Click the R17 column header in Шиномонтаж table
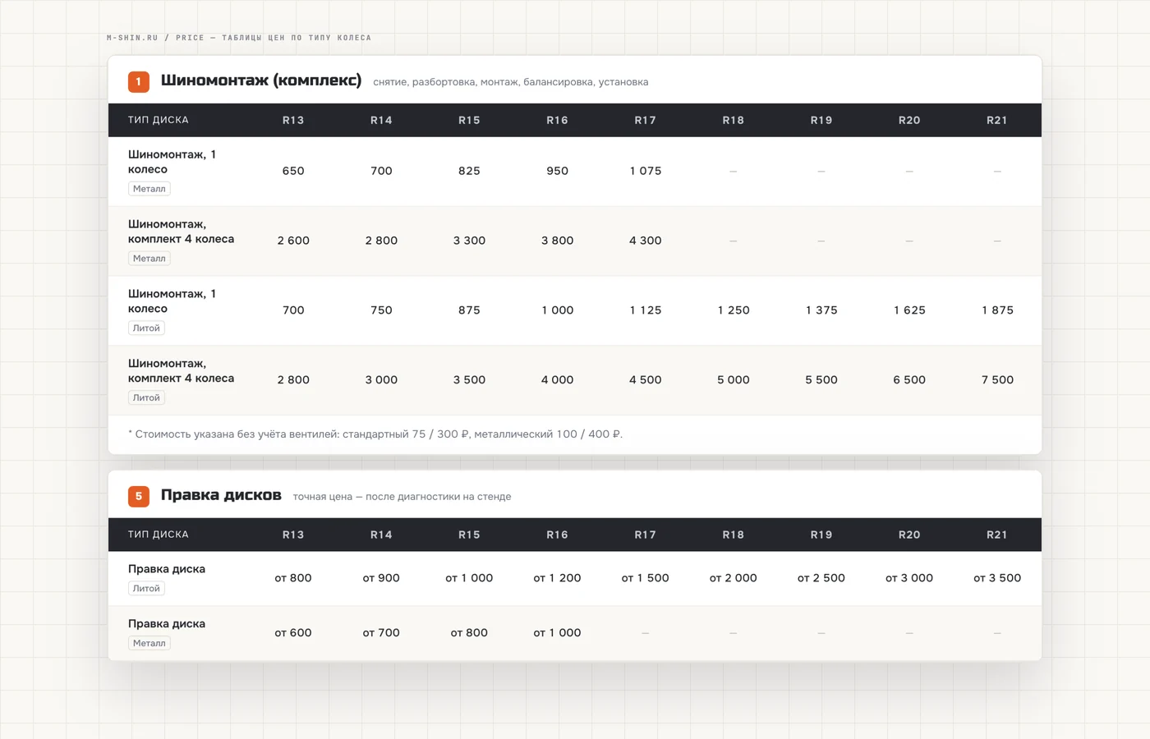Viewport: 1150px width, 739px height. coord(645,120)
